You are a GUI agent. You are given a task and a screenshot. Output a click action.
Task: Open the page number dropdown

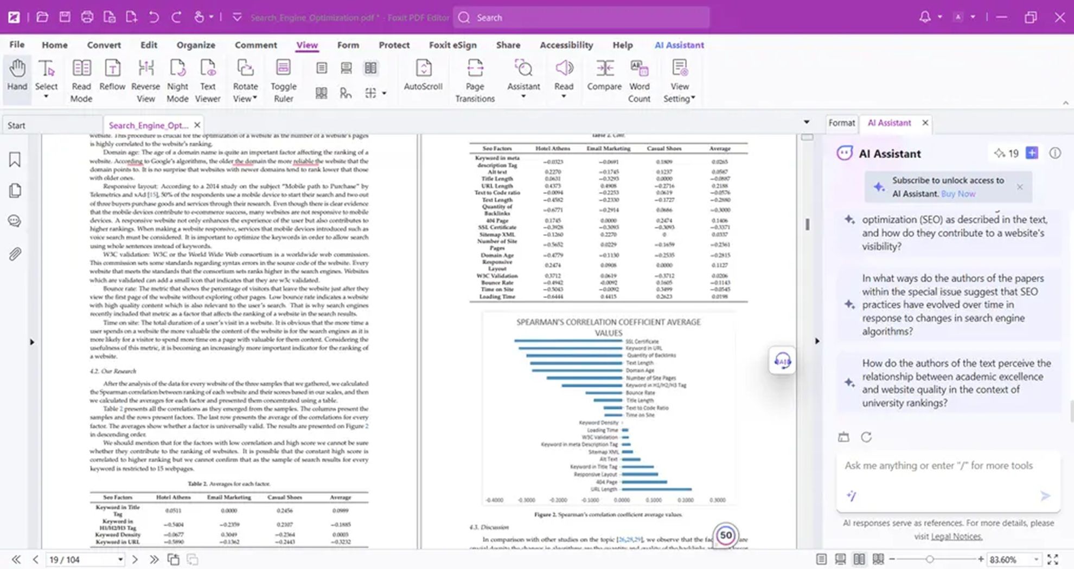(120, 560)
